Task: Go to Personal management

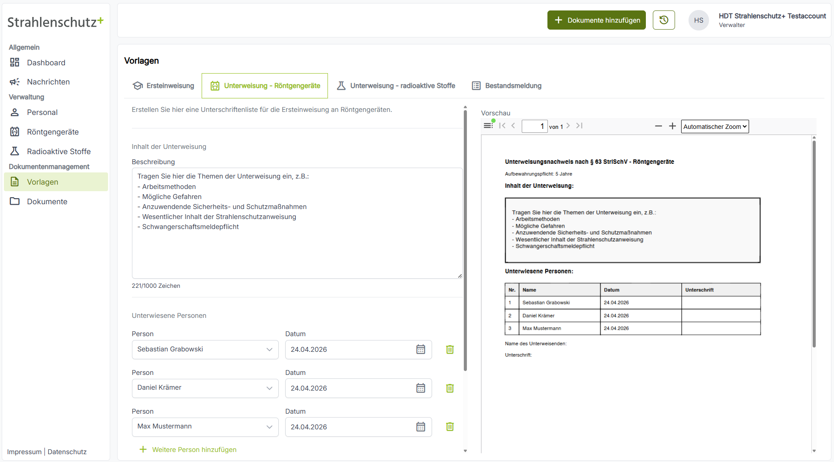Action: pos(56,112)
